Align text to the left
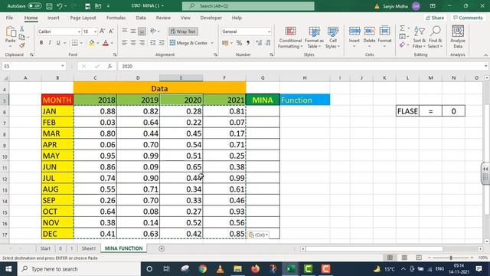This screenshot has width=490, height=276. pos(124,43)
